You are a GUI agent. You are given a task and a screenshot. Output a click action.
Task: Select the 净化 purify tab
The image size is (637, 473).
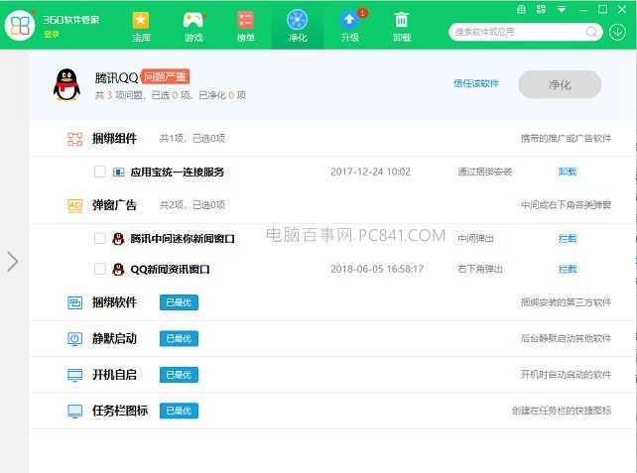tap(298, 26)
